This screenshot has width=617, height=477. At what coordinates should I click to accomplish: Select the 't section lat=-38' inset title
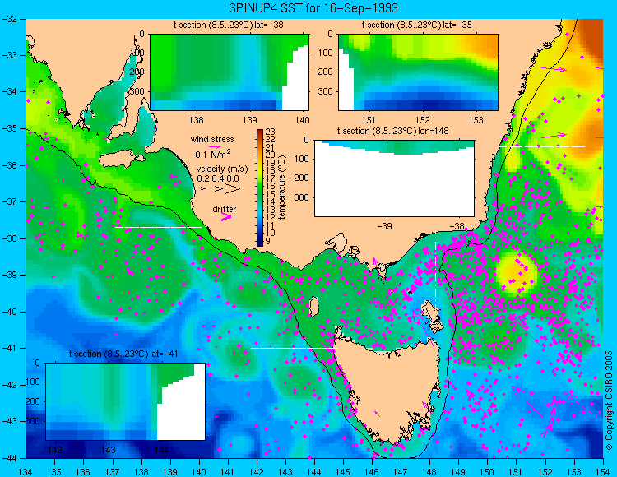click(x=228, y=25)
